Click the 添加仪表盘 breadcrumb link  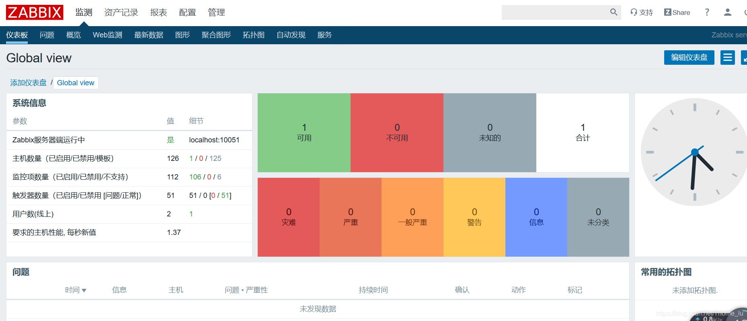click(28, 83)
